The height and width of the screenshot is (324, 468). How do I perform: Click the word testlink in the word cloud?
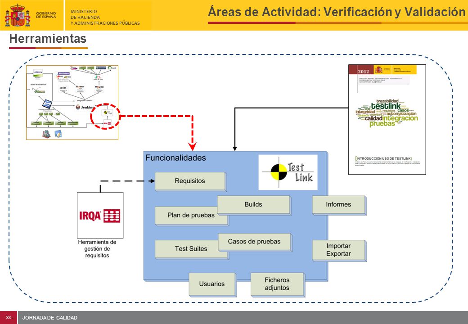pos(386,106)
